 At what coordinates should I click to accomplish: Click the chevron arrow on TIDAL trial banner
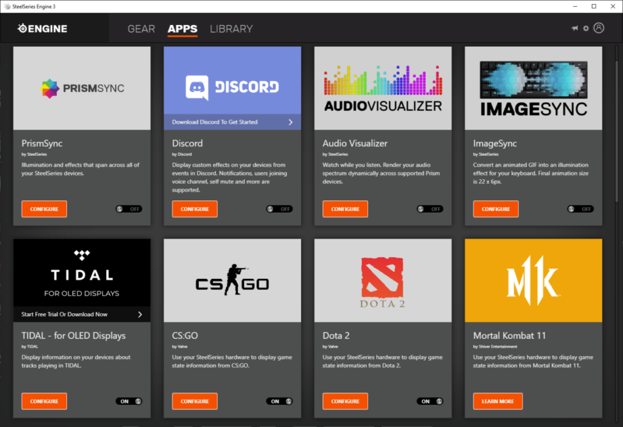point(140,314)
